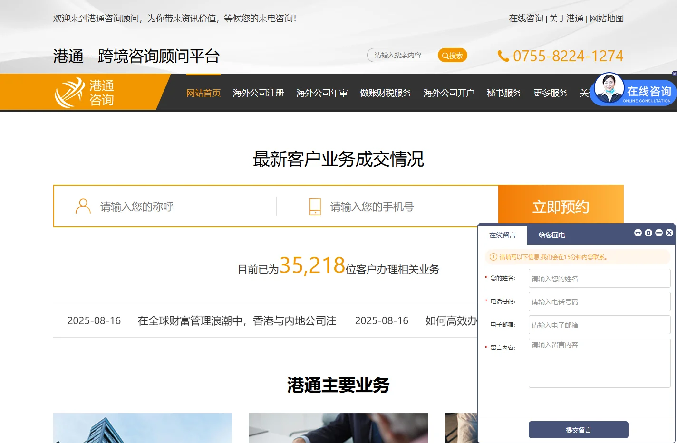677x443 pixels.
Task: Click the 请输入电话号码 field
Action: pos(600,302)
